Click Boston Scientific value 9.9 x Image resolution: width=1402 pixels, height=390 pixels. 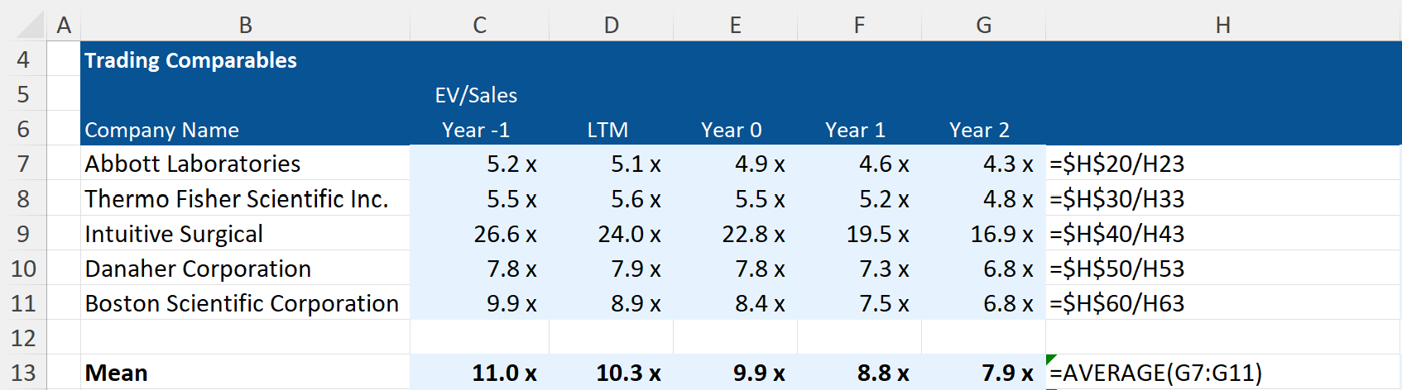(479, 303)
